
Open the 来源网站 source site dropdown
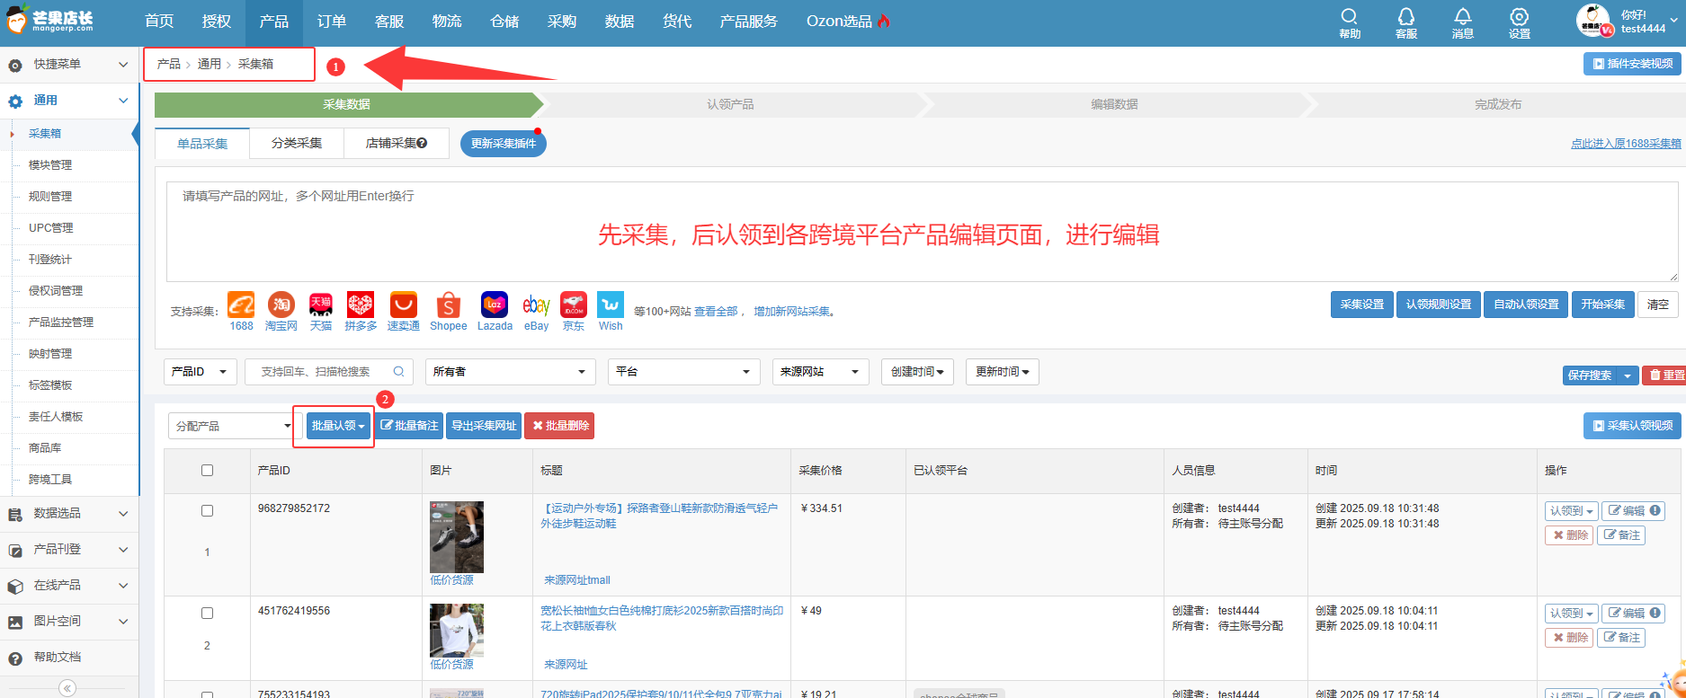pyautogui.click(x=820, y=372)
